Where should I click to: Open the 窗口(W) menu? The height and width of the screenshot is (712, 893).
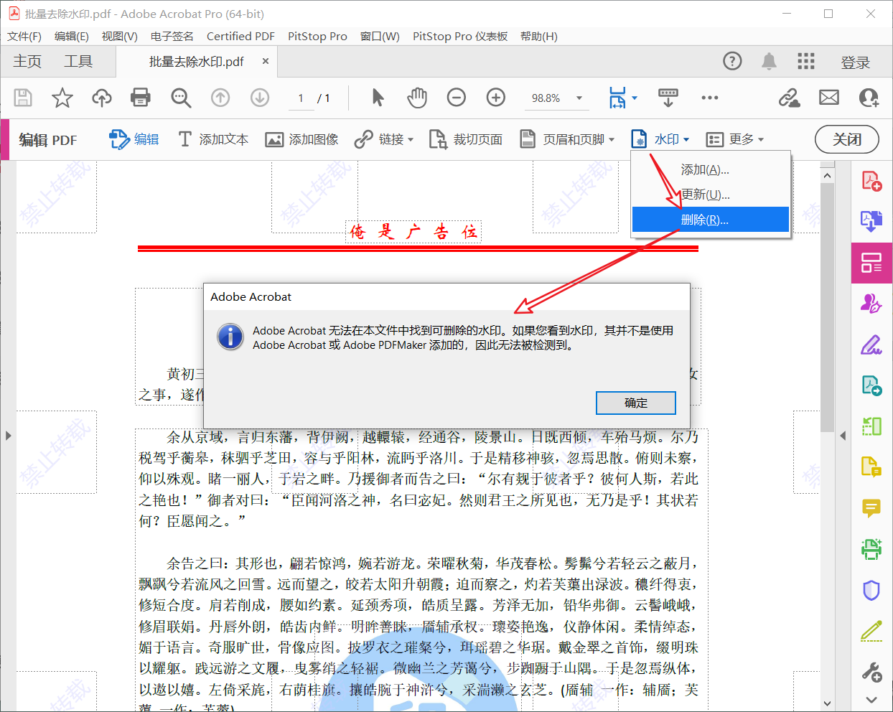[380, 36]
